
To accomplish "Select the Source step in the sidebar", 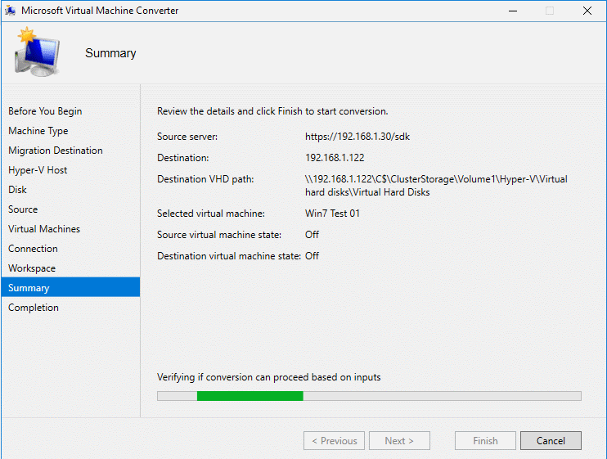I will tap(23, 209).
